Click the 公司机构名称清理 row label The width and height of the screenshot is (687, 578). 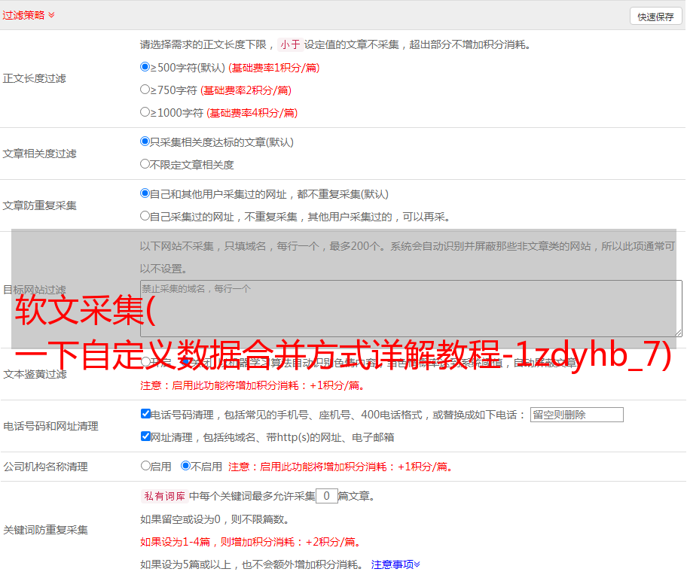[x=45, y=467]
